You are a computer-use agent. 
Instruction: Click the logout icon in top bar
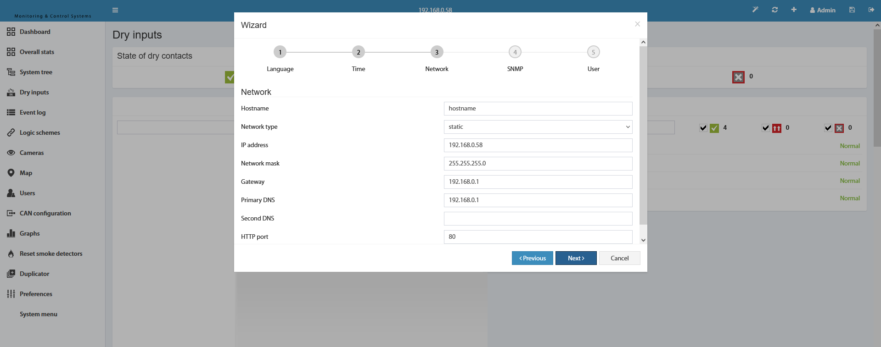coord(871,10)
